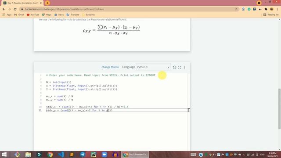Screen dimensions: 281x158
Task: Open the touch keyboard icon in system tray
Action: [193, 154]
